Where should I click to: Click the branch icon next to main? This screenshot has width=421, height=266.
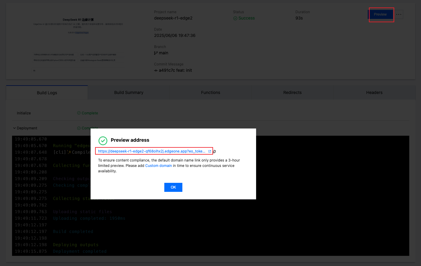click(156, 53)
